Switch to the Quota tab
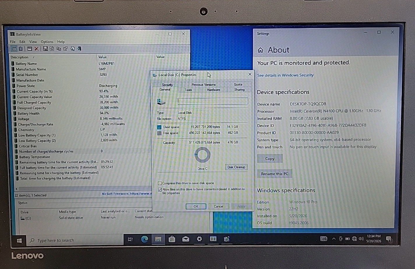Viewport: 415px width, 269px height. click(238, 84)
